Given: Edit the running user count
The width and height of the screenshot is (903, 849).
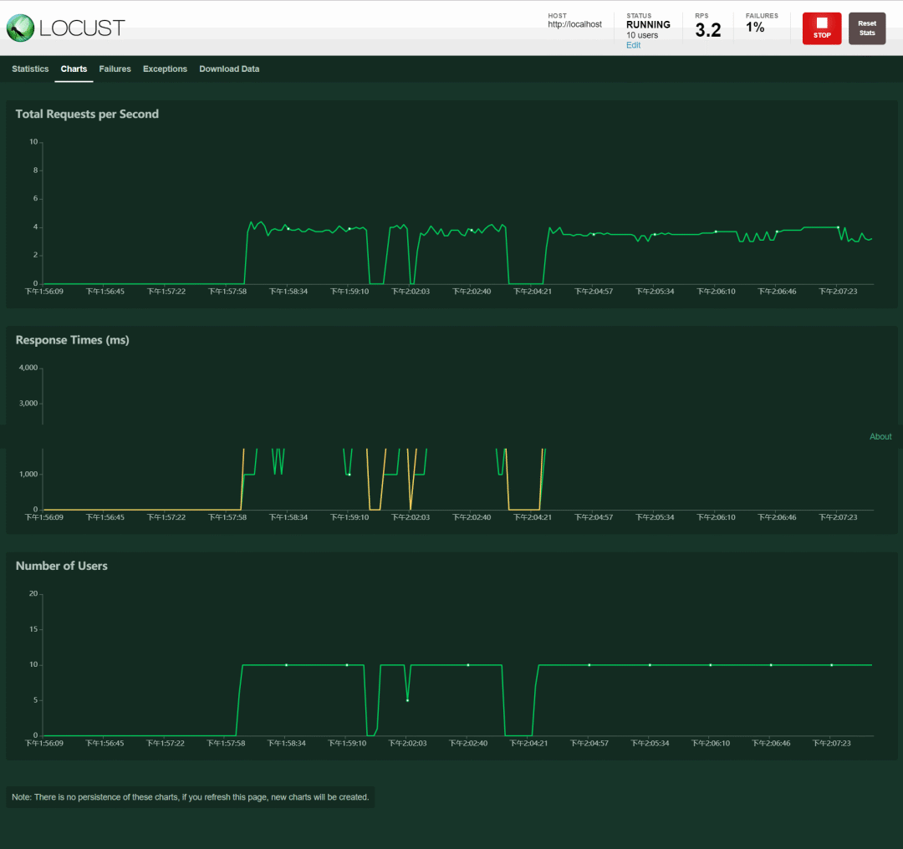Looking at the screenshot, I should tap(633, 45).
